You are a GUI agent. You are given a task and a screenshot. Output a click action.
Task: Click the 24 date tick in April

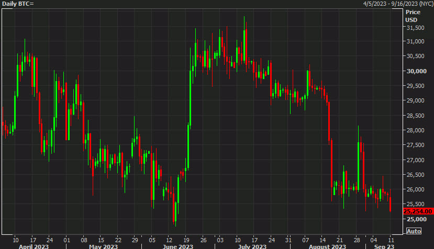pos(50,240)
